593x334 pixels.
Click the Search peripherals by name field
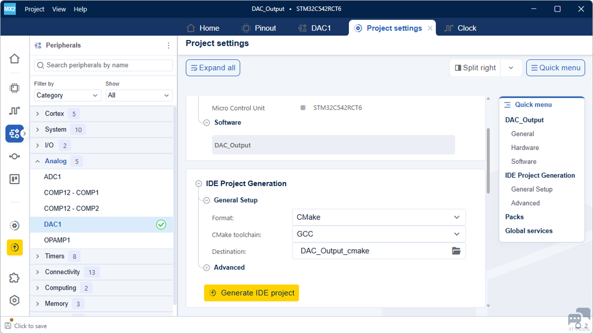(103, 65)
